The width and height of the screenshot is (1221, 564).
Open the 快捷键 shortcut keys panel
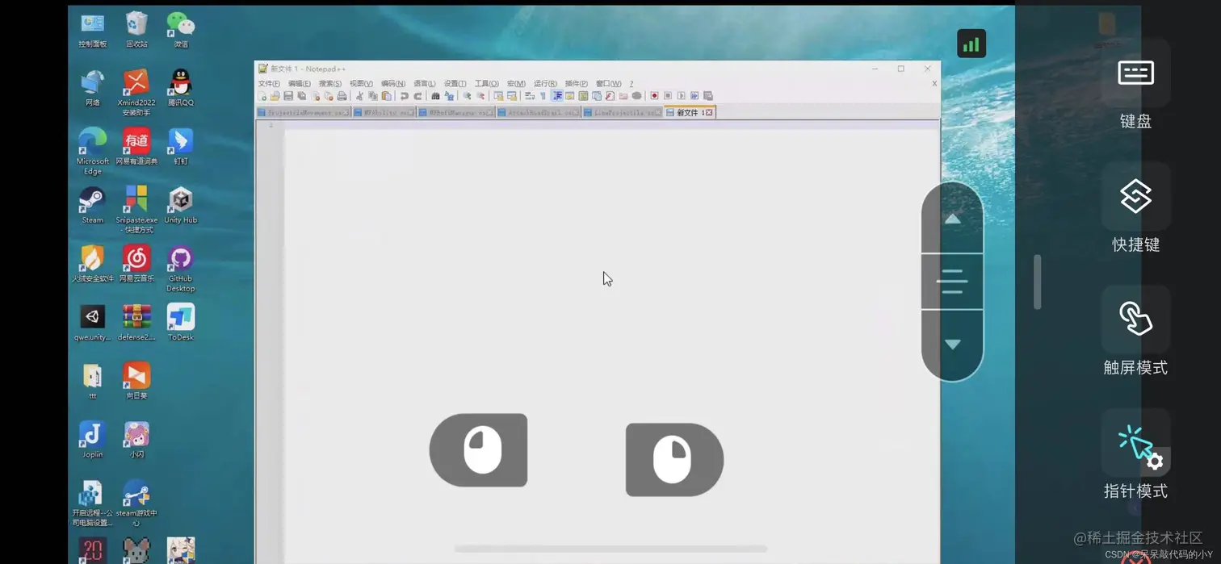[1135, 208]
